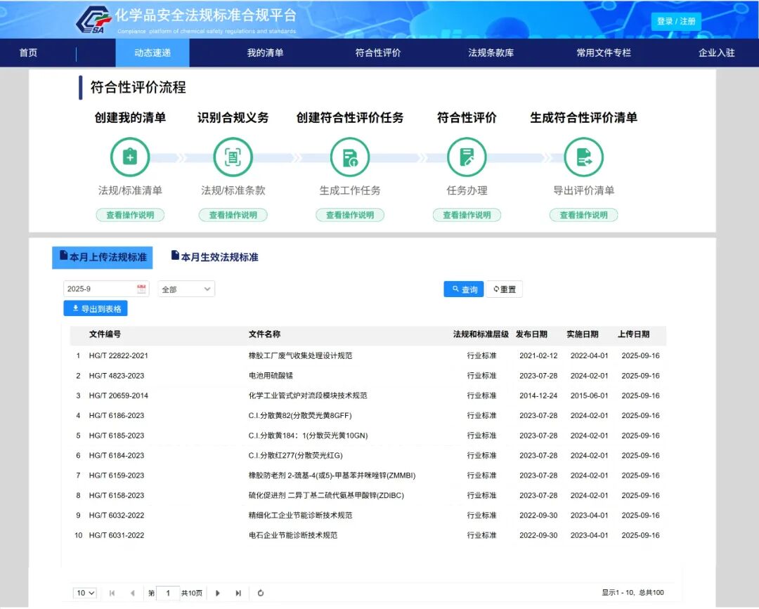Click the platform CSA logo
759x609 pixels.
click(89, 20)
